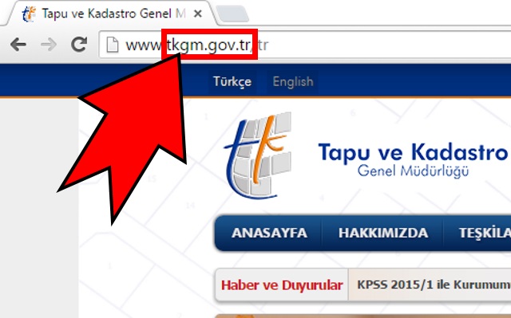Click the page info icon in address bar

click(x=113, y=45)
